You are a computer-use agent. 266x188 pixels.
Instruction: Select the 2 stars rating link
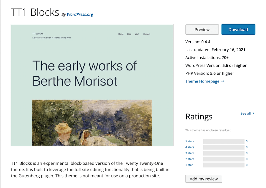click(190, 159)
